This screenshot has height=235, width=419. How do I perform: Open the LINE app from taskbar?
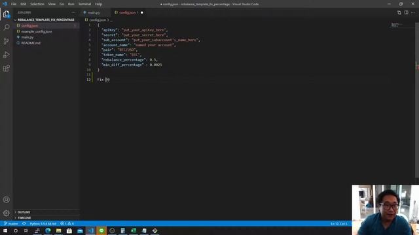[x=101, y=230]
